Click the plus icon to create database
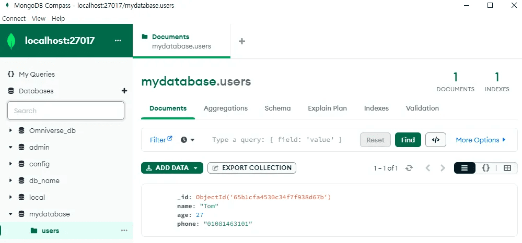Screen dimensions: 522x243 pyautogui.click(x=124, y=91)
